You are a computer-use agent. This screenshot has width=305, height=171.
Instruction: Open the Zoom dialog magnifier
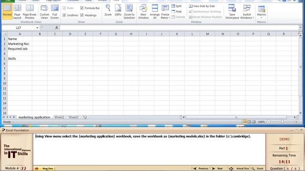click(108, 10)
